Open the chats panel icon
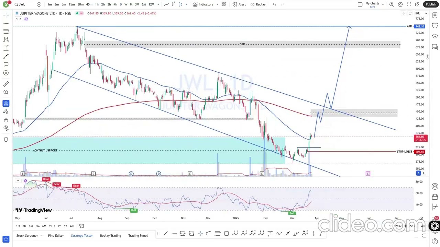 435,47
